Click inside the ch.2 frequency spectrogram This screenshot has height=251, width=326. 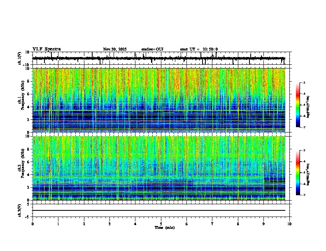tap(159, 168)
